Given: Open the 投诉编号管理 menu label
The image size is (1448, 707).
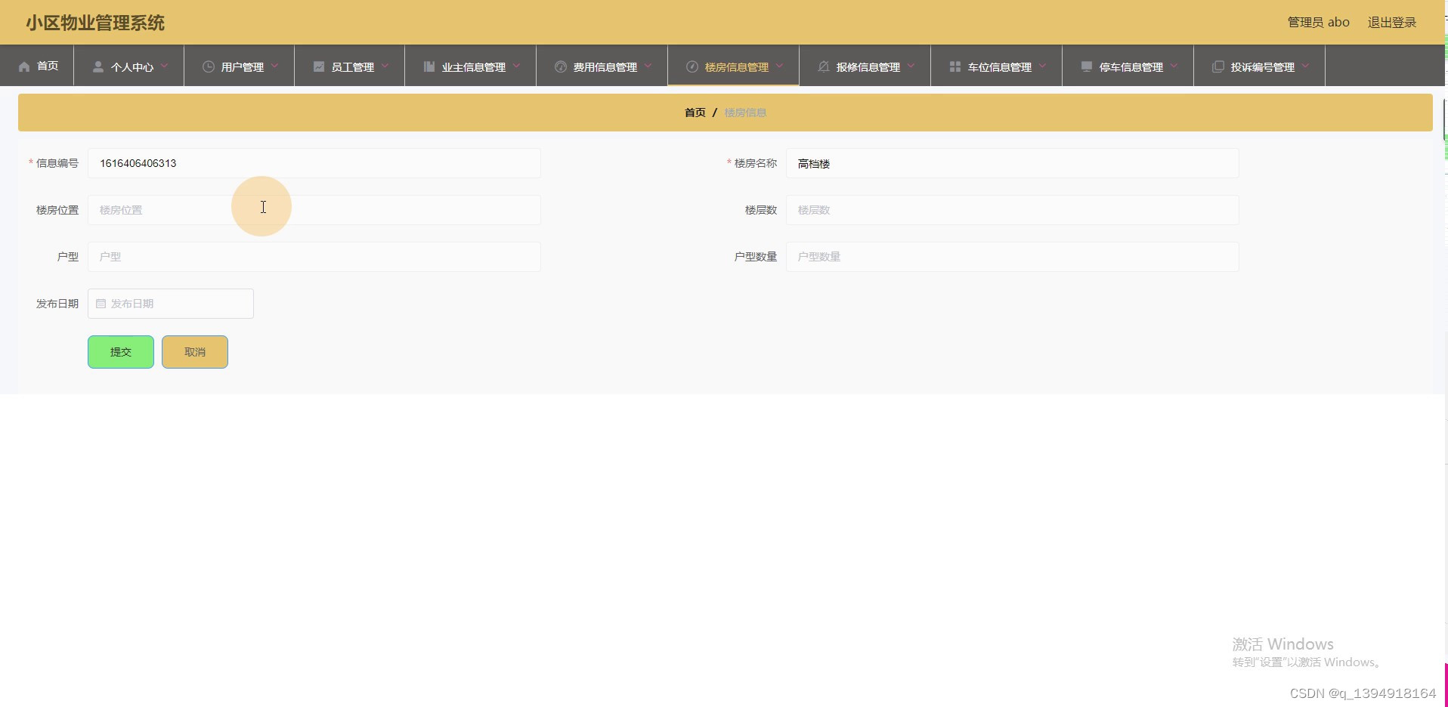Looking at the screenshot, I should [1263, 67].
